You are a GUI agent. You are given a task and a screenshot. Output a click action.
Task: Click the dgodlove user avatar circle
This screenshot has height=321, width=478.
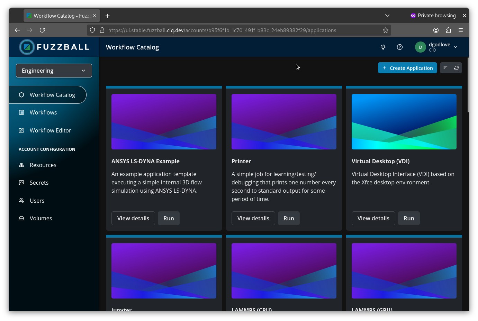click(x=420, y=47)
